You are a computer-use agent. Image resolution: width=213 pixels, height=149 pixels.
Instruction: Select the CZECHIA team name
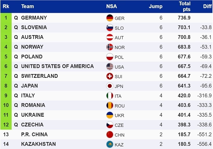coord(32,125)
